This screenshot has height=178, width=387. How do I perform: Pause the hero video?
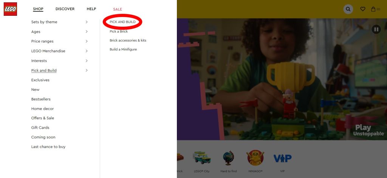[376, 29]
